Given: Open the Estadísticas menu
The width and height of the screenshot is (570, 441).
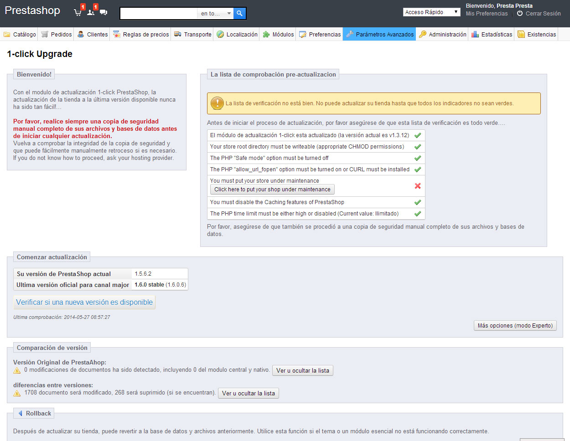Looking at the screenshot, I should click(x=492, y=34).
